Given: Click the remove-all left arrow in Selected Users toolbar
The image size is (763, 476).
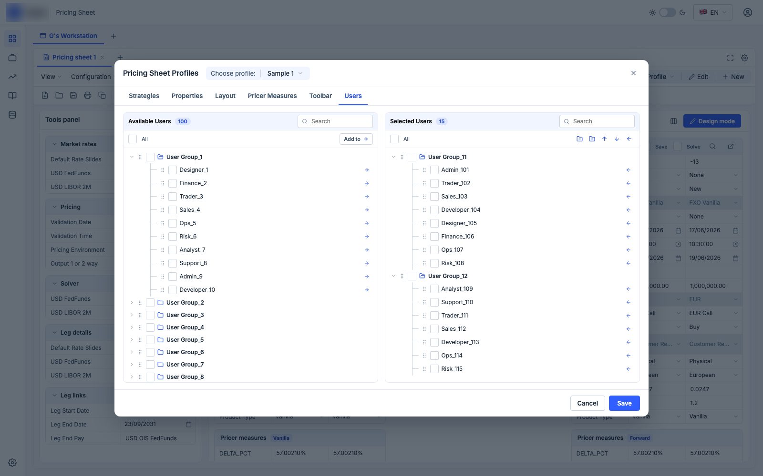Looking at the screenshot, I should [x=629, y=139].
